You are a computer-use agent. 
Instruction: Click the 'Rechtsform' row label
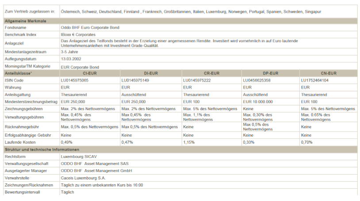pyautogui.click(x=15, y=156)
